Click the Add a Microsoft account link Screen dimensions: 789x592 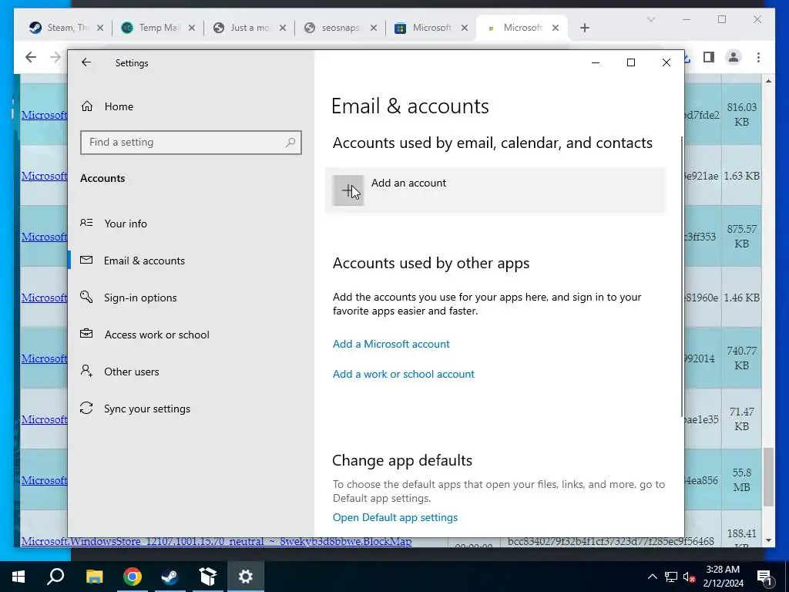[391, 344]
